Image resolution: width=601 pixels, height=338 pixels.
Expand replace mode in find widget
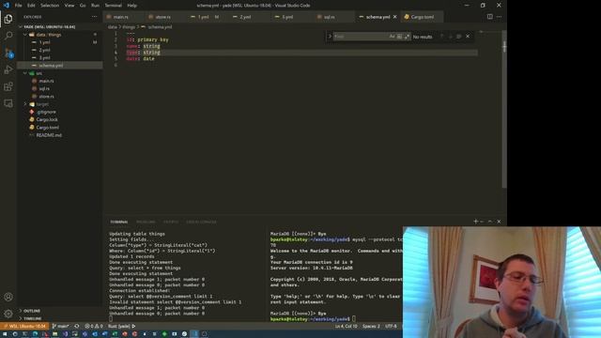pos(330,37)
